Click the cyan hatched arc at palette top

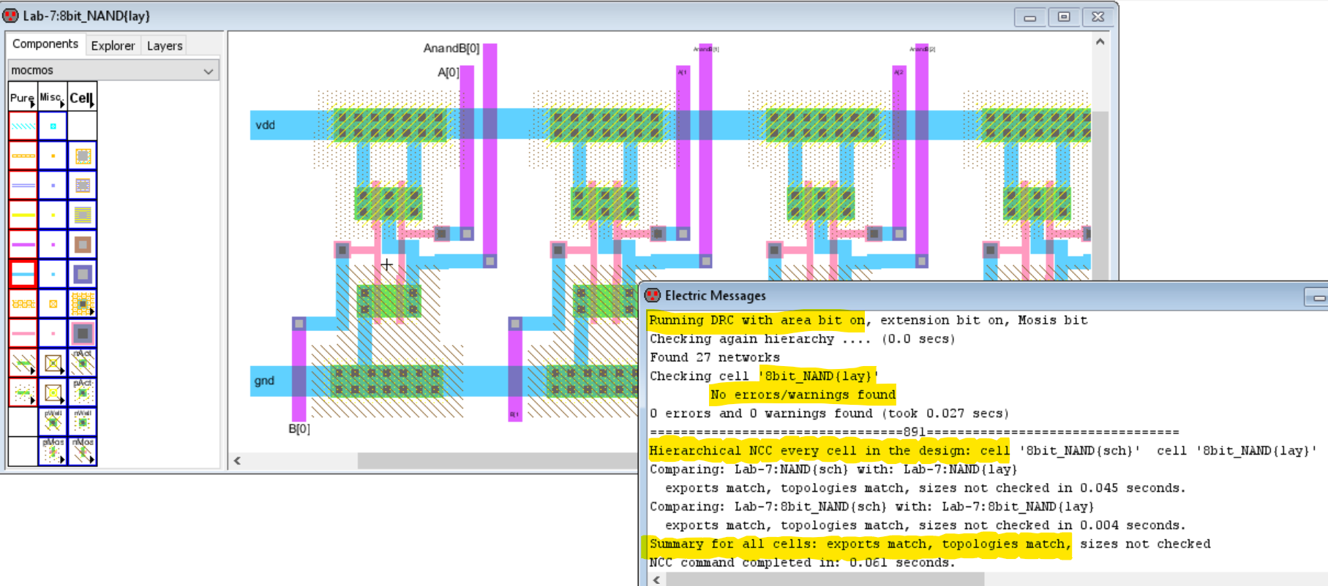coord(23,126)
